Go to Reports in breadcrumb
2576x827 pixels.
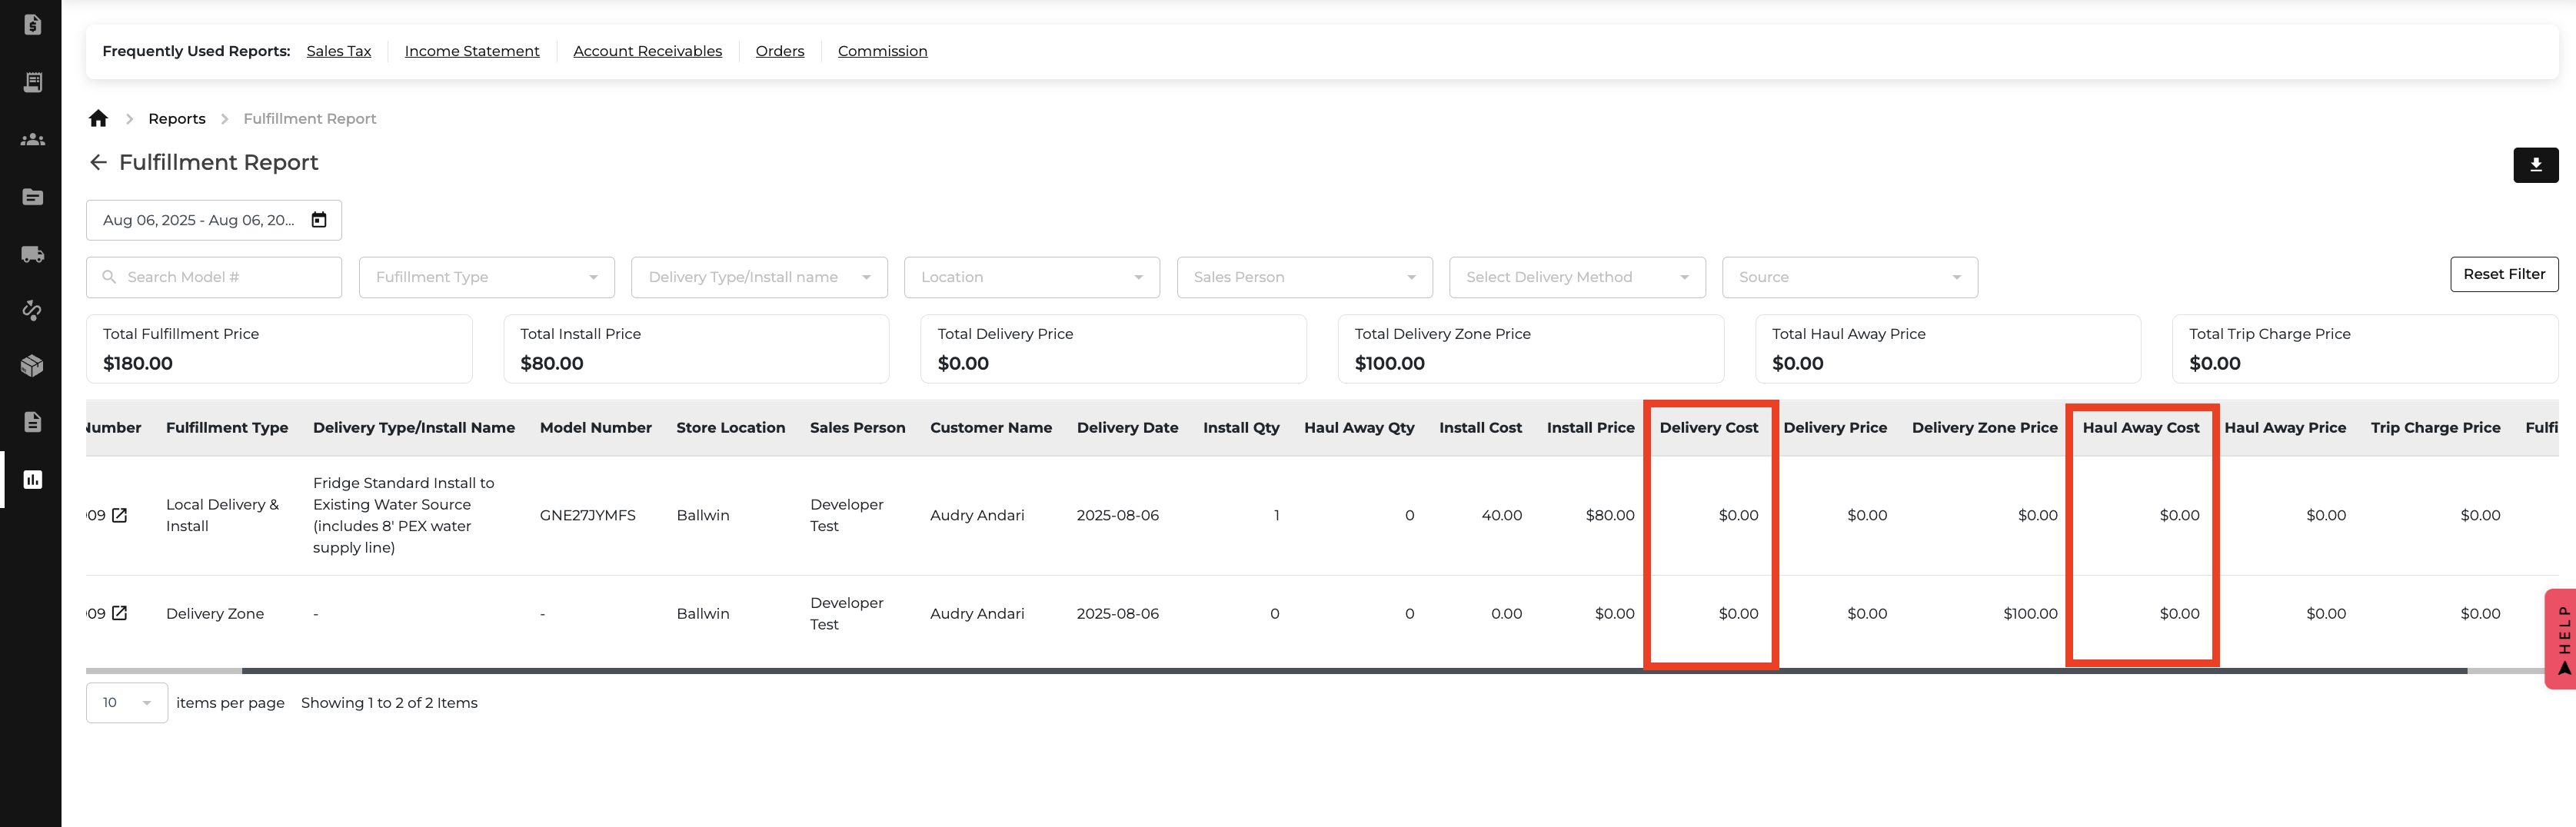click(x=177, y=119)
